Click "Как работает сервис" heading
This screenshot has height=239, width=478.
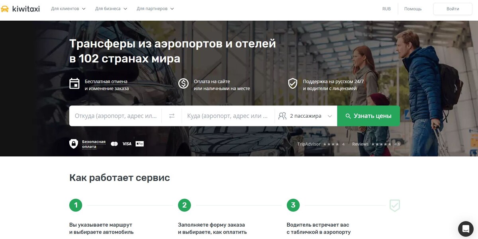[x=119, y=177]
